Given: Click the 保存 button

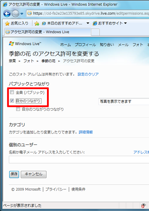Looking at the screenshot, I should click(14, 174).
